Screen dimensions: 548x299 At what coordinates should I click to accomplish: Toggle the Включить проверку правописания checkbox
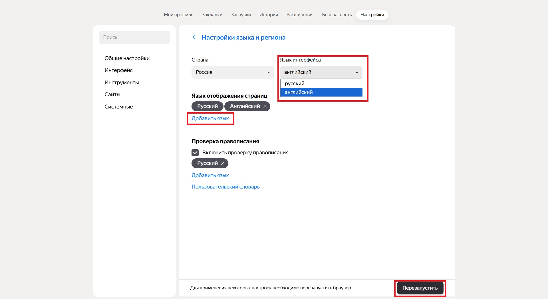[195, 153]
